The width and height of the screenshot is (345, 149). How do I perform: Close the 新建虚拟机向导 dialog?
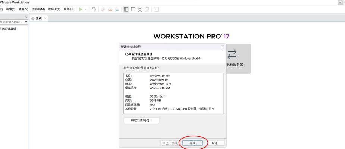tap(222, 47)
